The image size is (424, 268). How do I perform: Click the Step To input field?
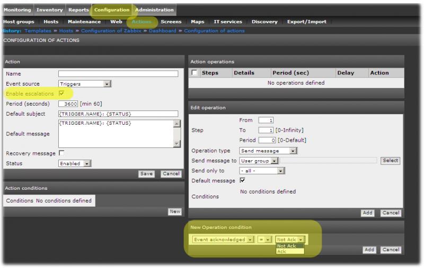(266, 130)
